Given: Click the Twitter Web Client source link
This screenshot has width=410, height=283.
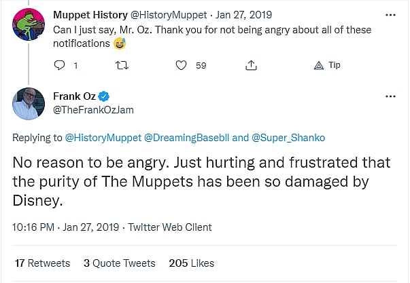Looking at the screenshot, I should (x=170, y=227).
